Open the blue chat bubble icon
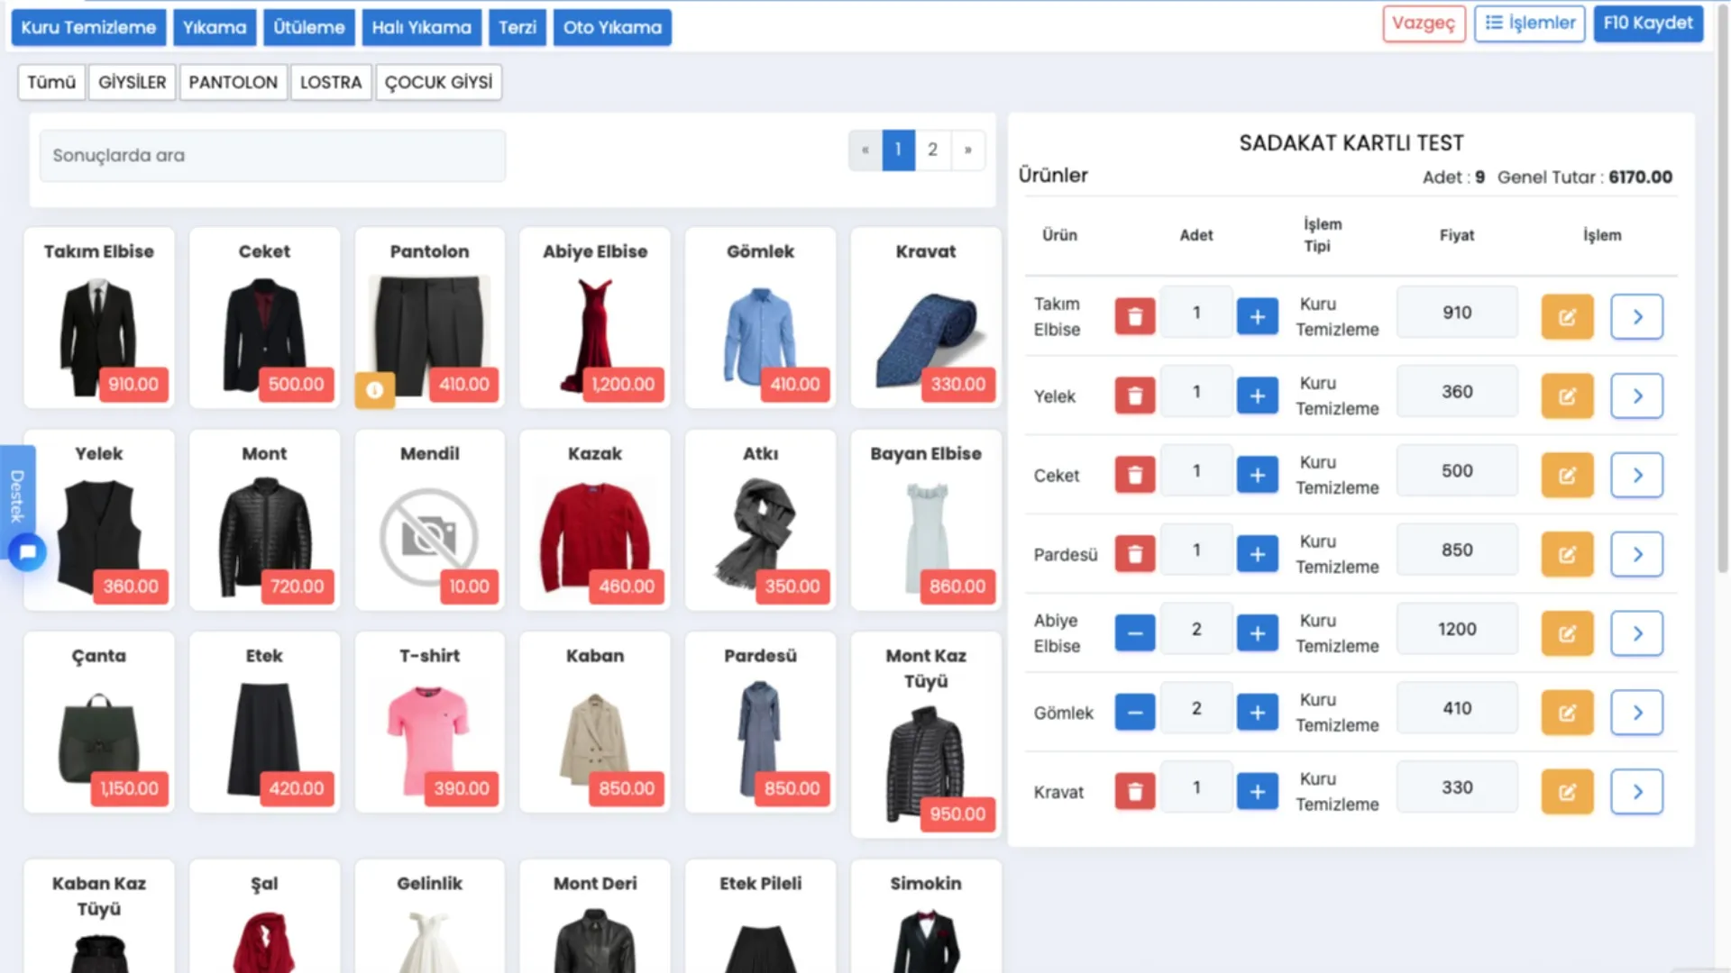This screenshot has width=1731, height=973. point(27,551)
